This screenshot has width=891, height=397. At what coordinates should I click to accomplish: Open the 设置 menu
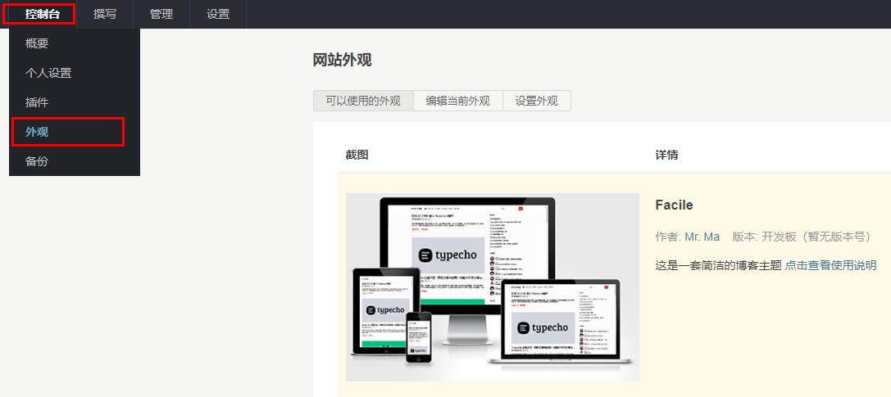218,14
